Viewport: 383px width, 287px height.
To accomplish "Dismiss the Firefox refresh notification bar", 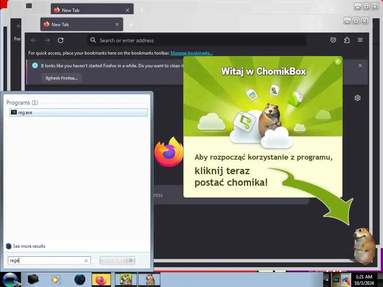I will click(x=360, y=65).
